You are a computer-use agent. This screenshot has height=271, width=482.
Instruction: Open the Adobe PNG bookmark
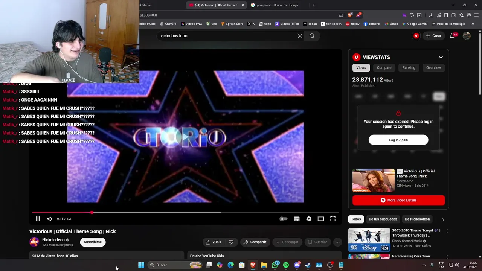click(191, 24)
